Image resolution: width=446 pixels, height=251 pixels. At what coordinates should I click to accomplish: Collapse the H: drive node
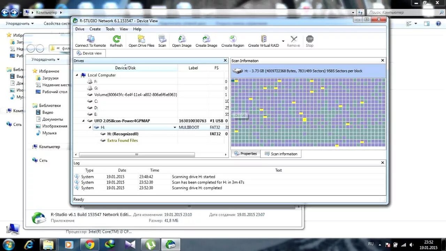click(90, 128)
